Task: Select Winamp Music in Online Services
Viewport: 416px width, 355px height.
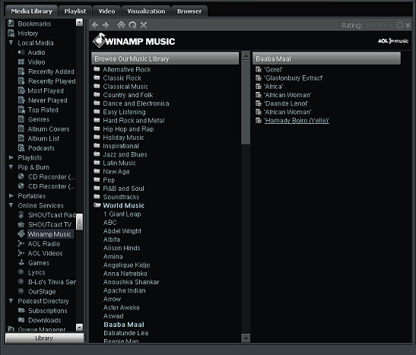Action: [49, 234]
